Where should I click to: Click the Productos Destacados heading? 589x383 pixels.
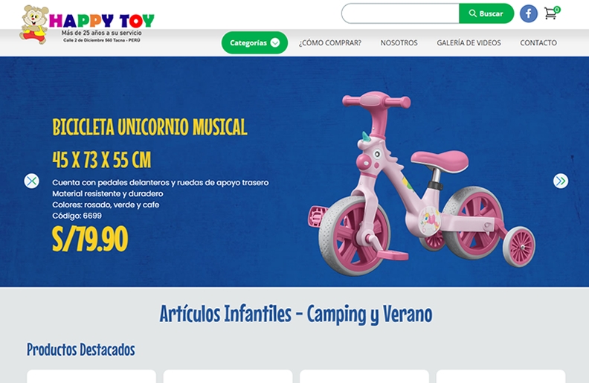coord(81,350)
